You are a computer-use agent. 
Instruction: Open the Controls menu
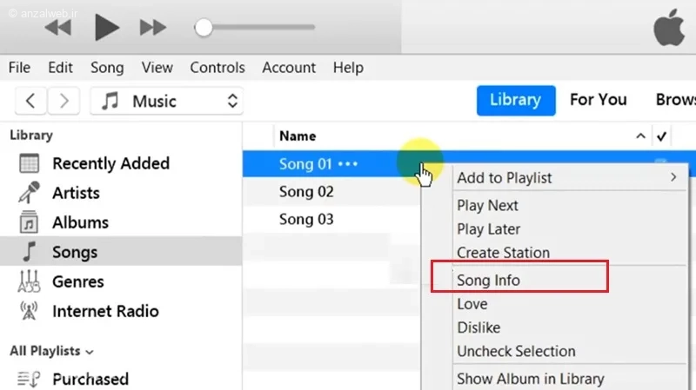[x=217, y=68]
